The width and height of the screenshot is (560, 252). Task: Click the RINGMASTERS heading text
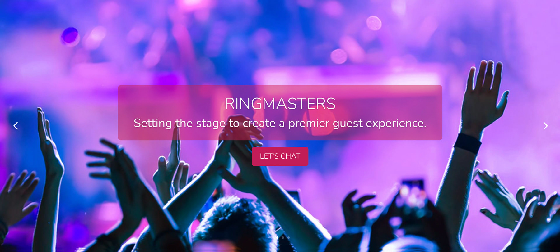(280, 104)
